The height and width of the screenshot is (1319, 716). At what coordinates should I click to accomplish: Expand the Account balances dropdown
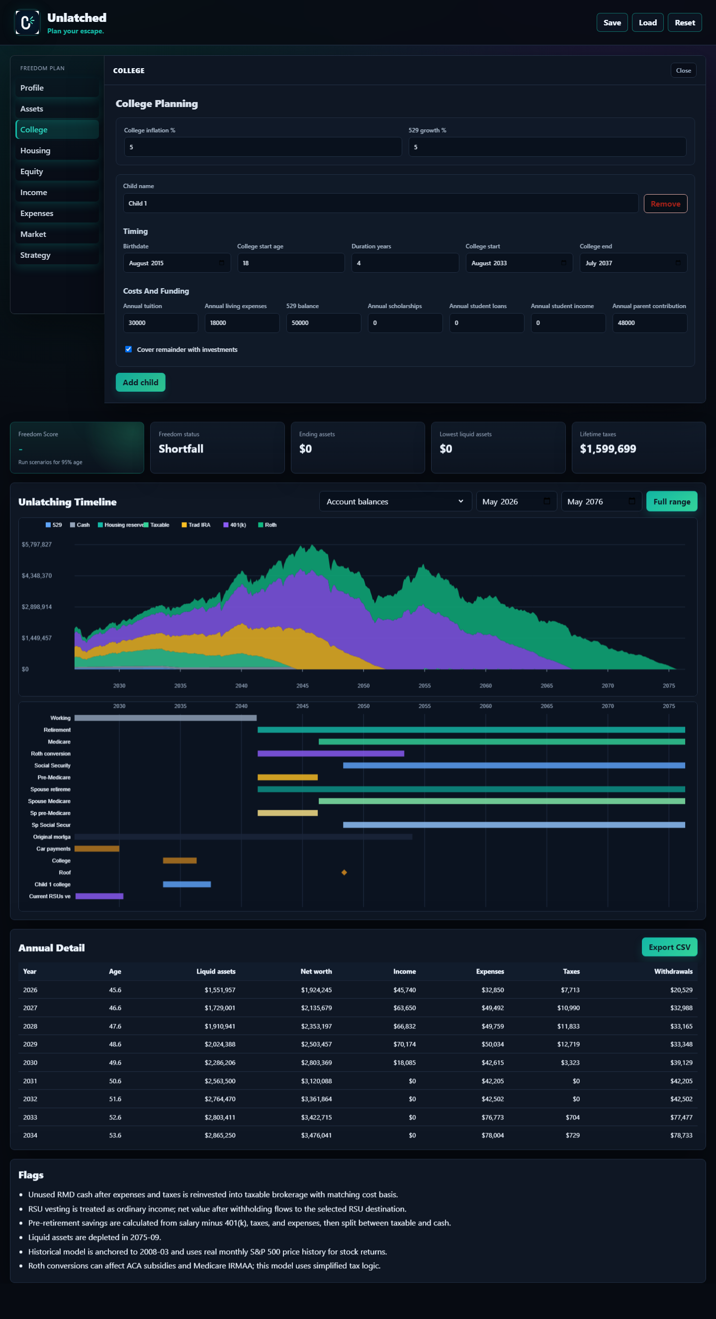tap(395, 501)
